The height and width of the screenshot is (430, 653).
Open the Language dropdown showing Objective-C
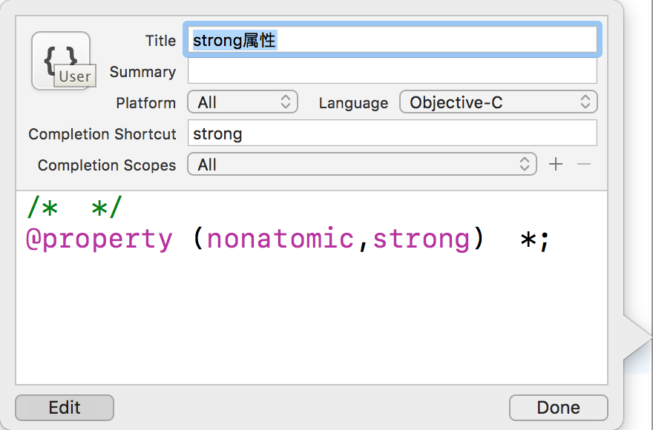pos(499,102)
